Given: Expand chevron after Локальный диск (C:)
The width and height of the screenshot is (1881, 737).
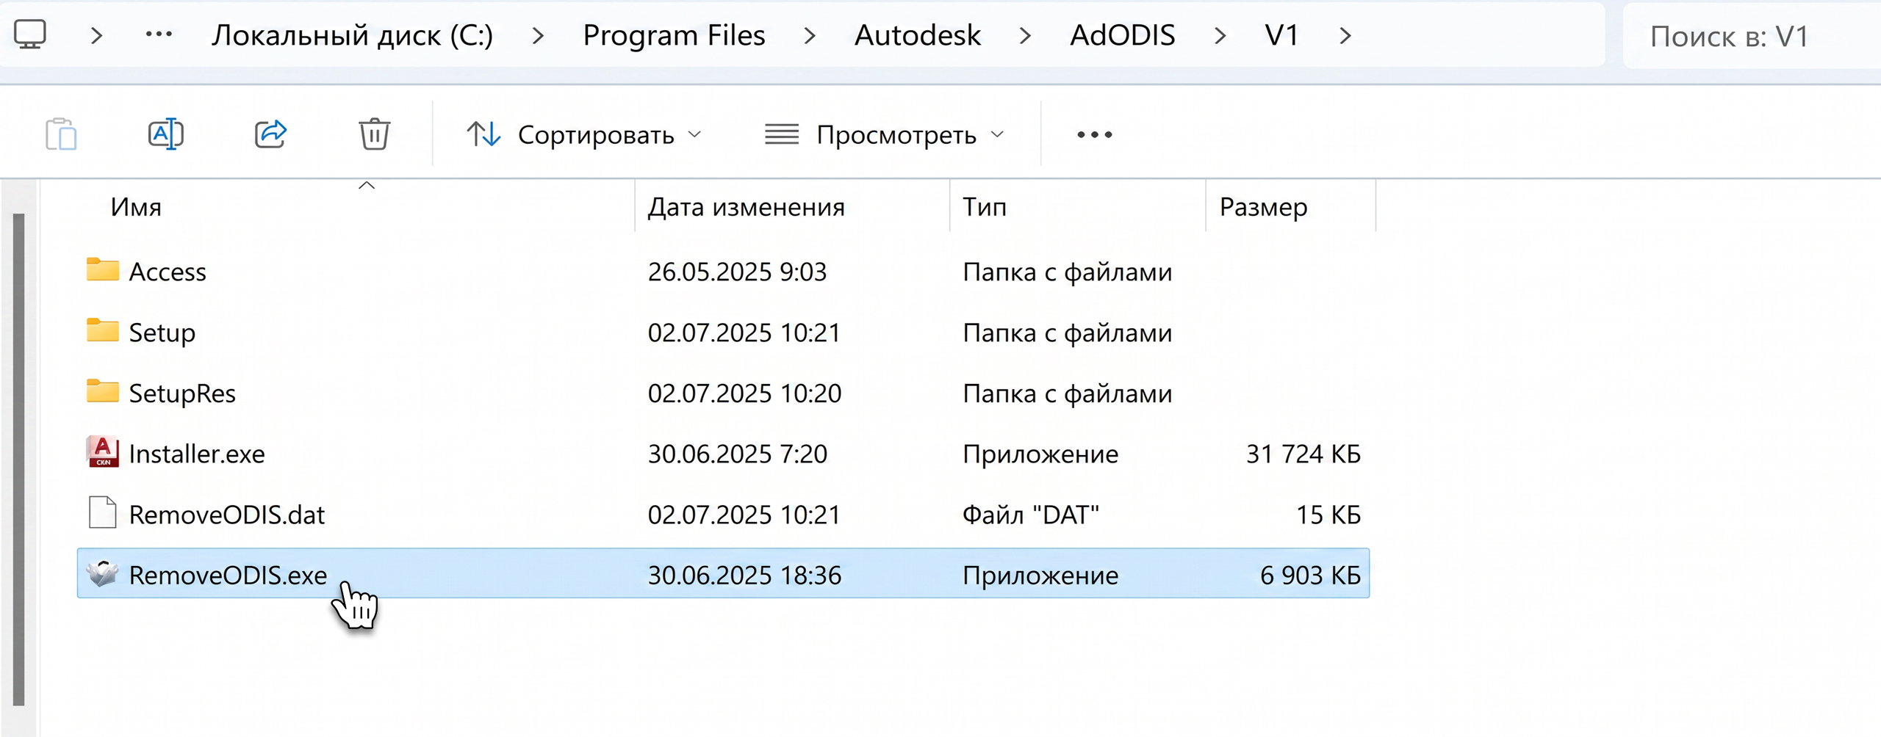Looking at the screenshot, I should pos(538,35).
